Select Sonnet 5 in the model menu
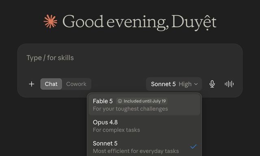The width and height of the screenshot is (260, 156). [x=144, y=147]
